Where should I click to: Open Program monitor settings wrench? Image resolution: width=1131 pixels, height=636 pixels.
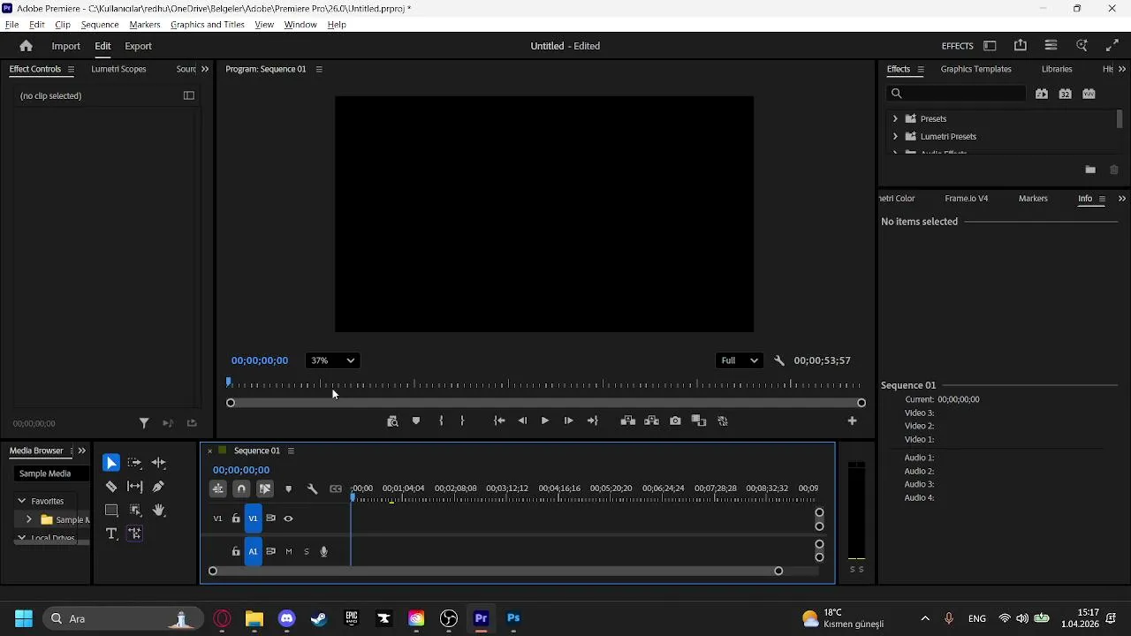click(x=779, y=360)
